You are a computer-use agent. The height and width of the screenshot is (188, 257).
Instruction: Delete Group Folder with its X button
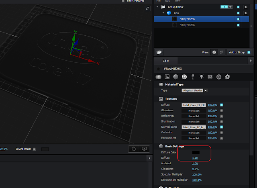tap(245, 7)
